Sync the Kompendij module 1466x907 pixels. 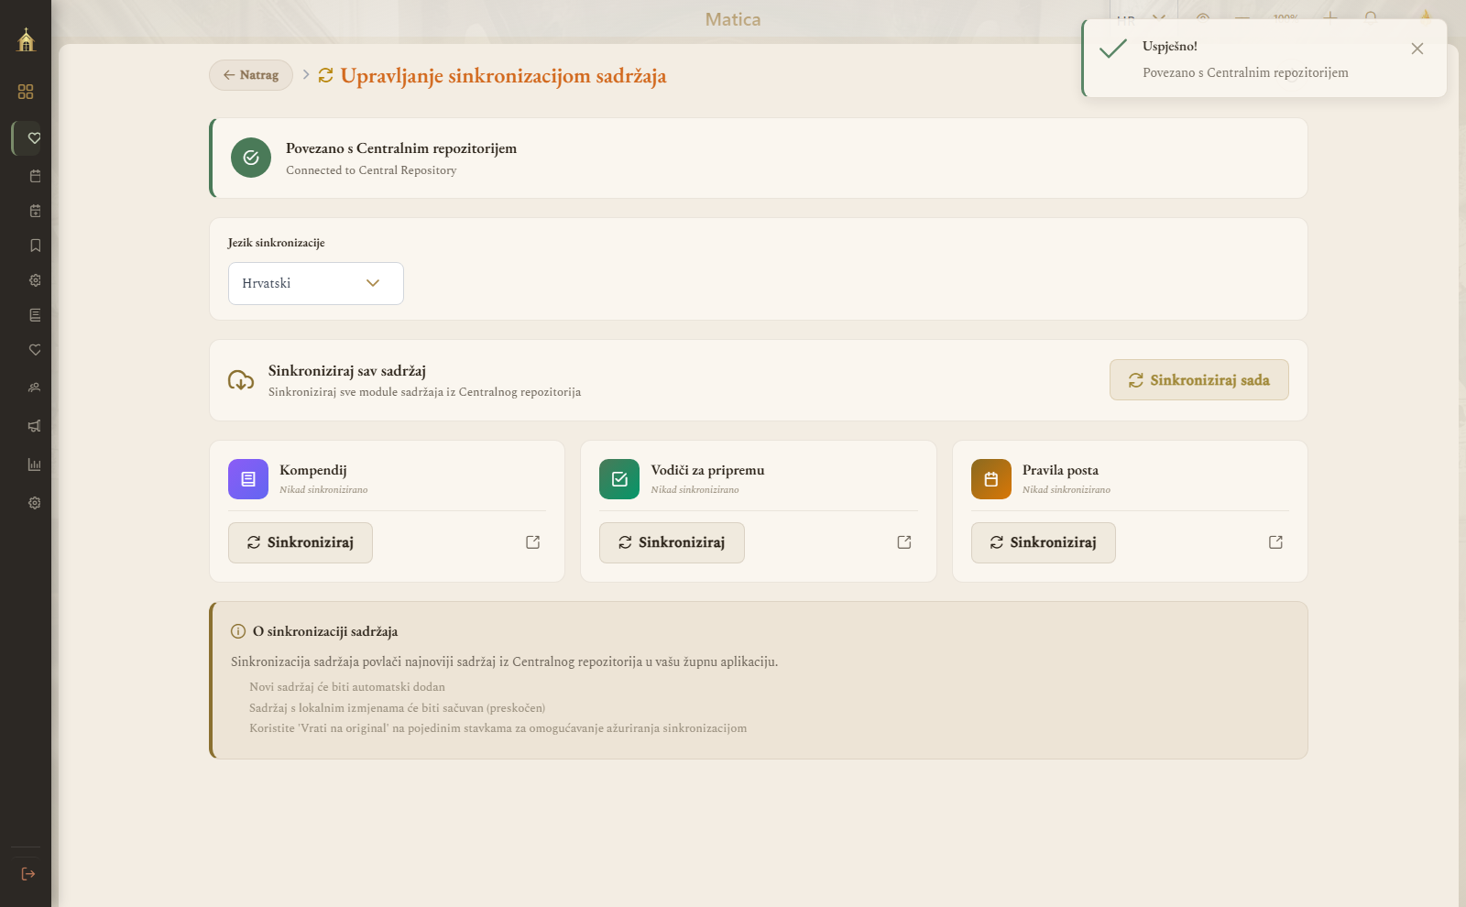[301, 542]
